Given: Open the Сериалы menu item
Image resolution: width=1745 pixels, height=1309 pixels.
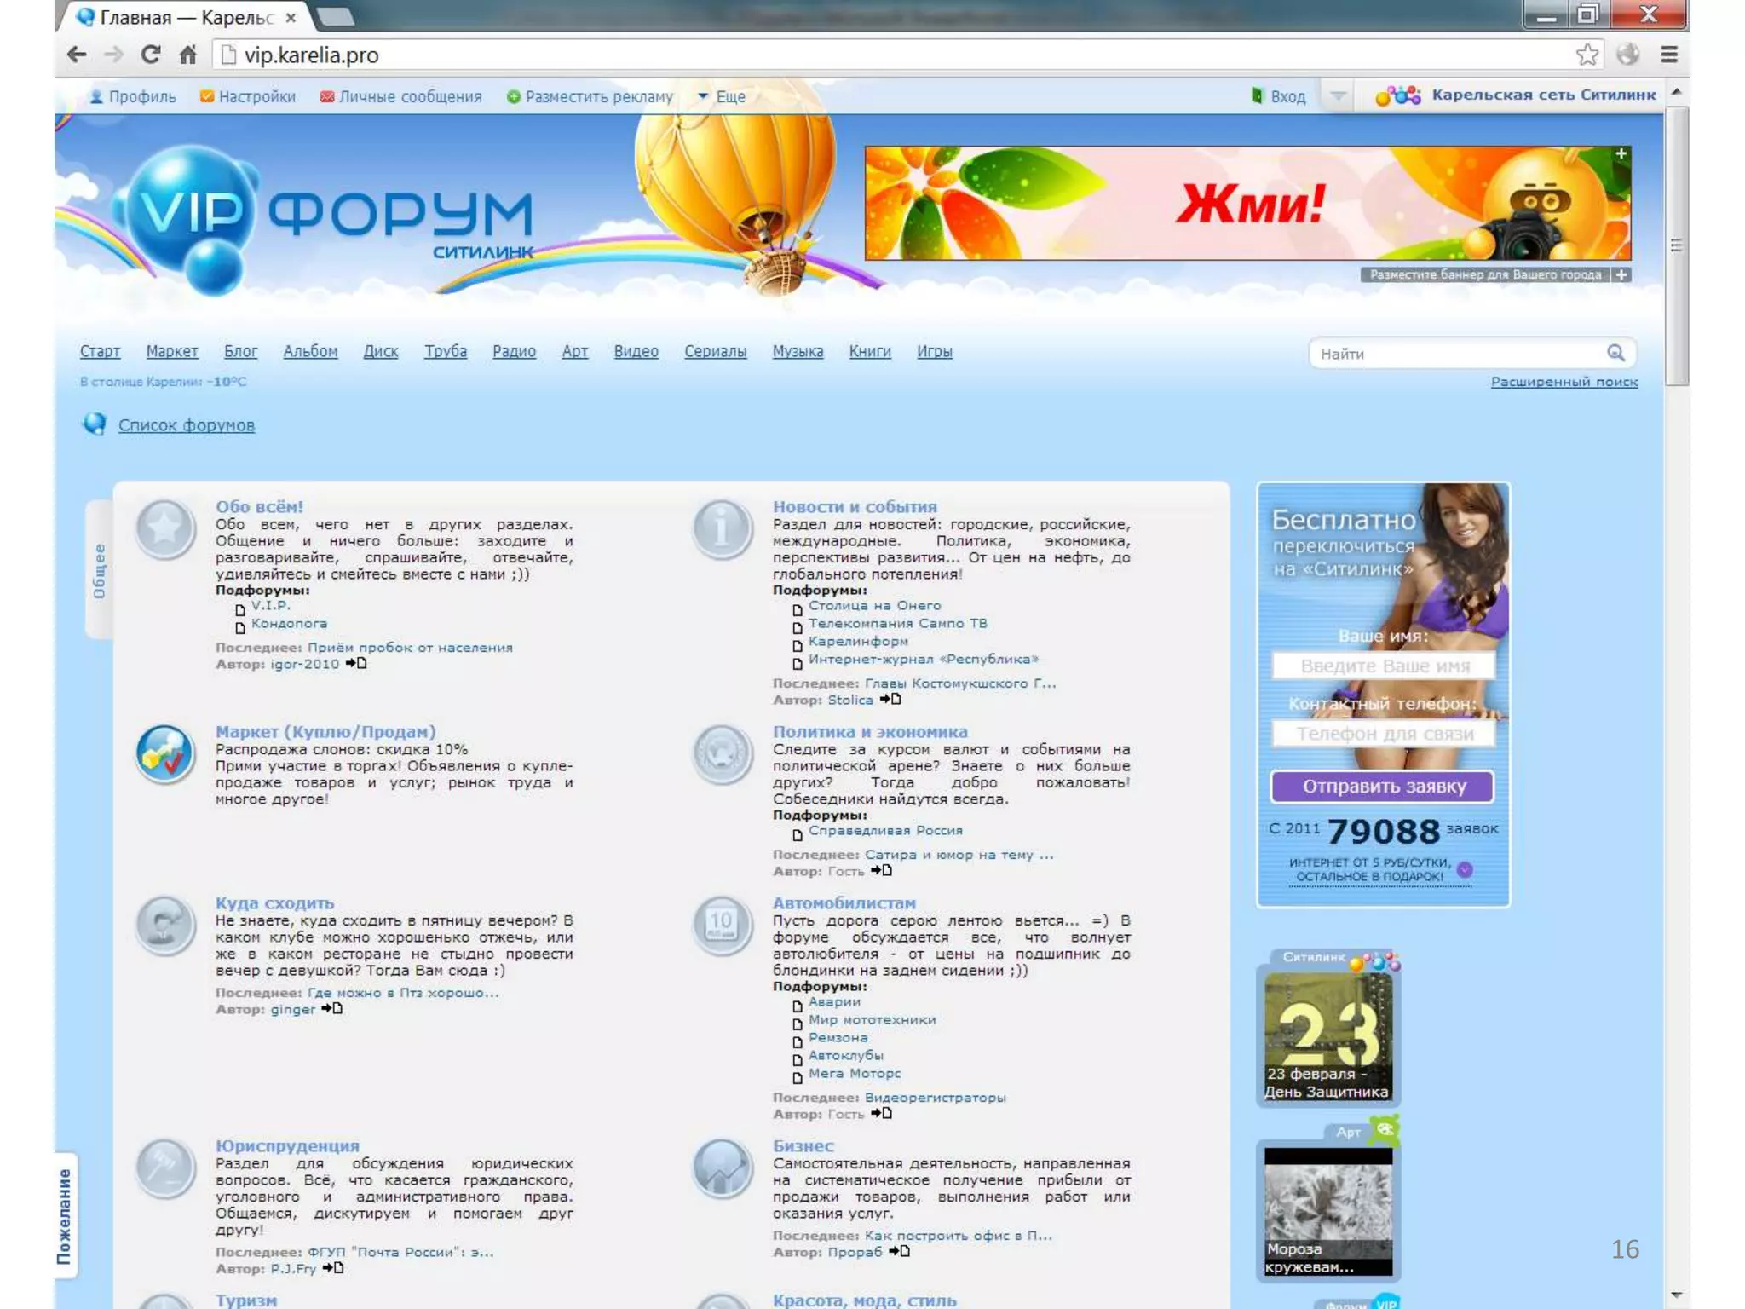Looking at the screenshot, I should click(715, 351).
